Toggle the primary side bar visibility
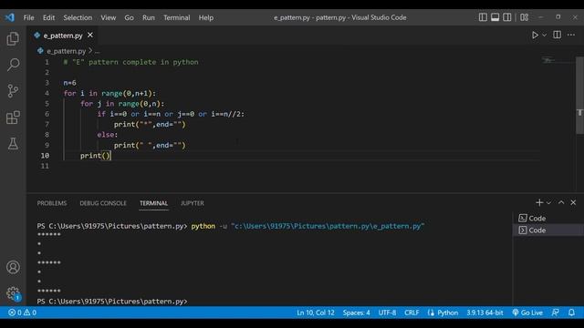 tap(483, 17)
